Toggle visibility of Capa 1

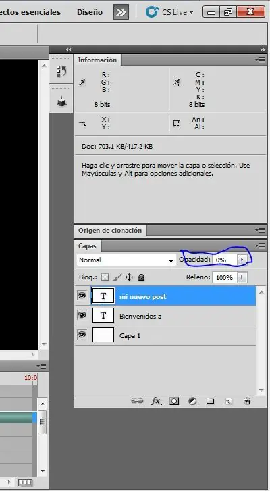(82, 335)
